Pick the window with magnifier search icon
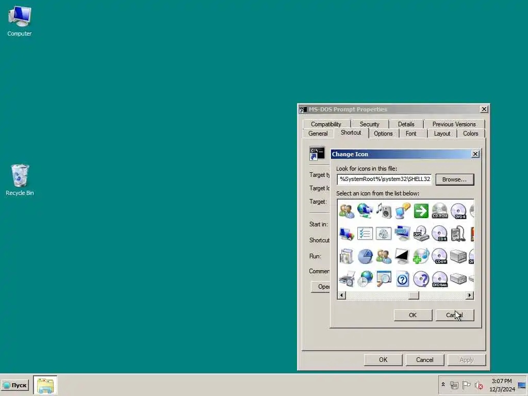This screenshot has width=528, height=396. 384,279
